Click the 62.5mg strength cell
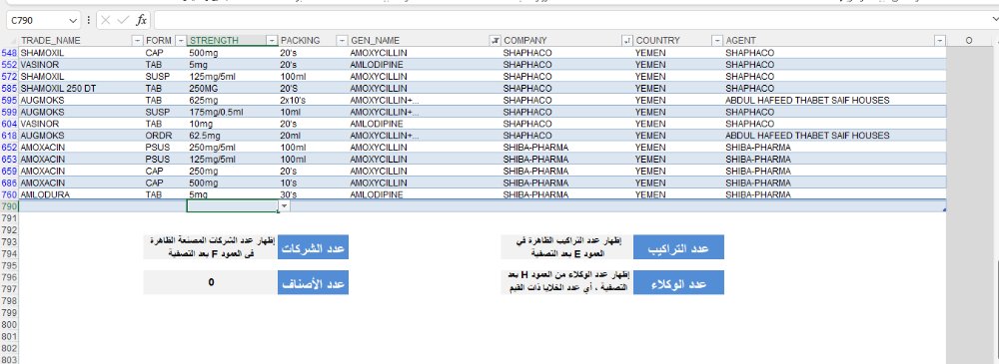This screenshot has width=999, height=364. pos(233,136)
